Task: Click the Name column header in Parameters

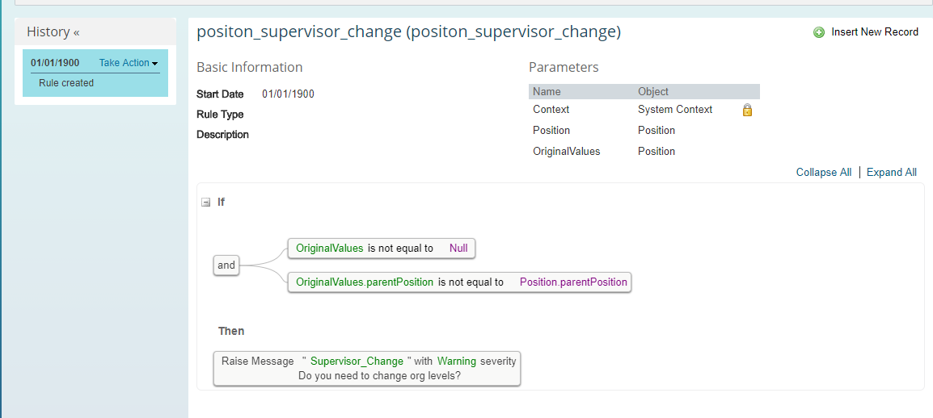Action: tap(547, 91)
